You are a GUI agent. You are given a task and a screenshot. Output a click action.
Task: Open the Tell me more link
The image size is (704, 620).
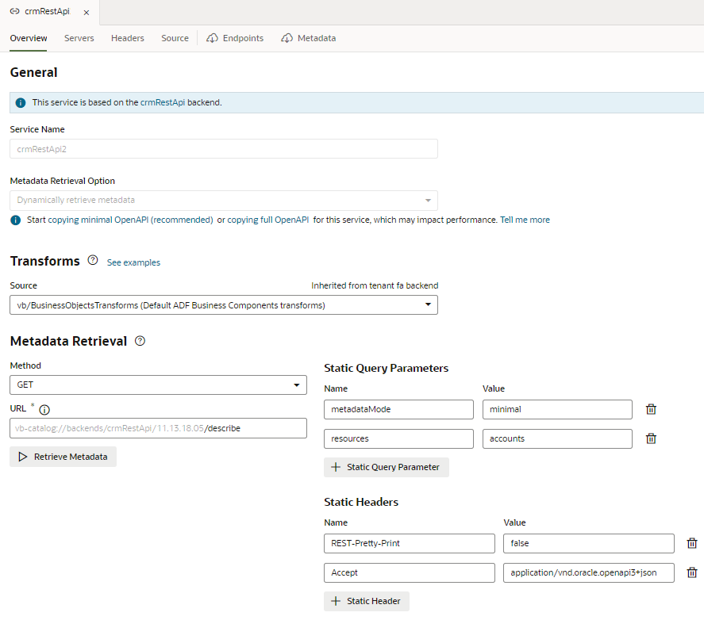[x=525, y=220]
